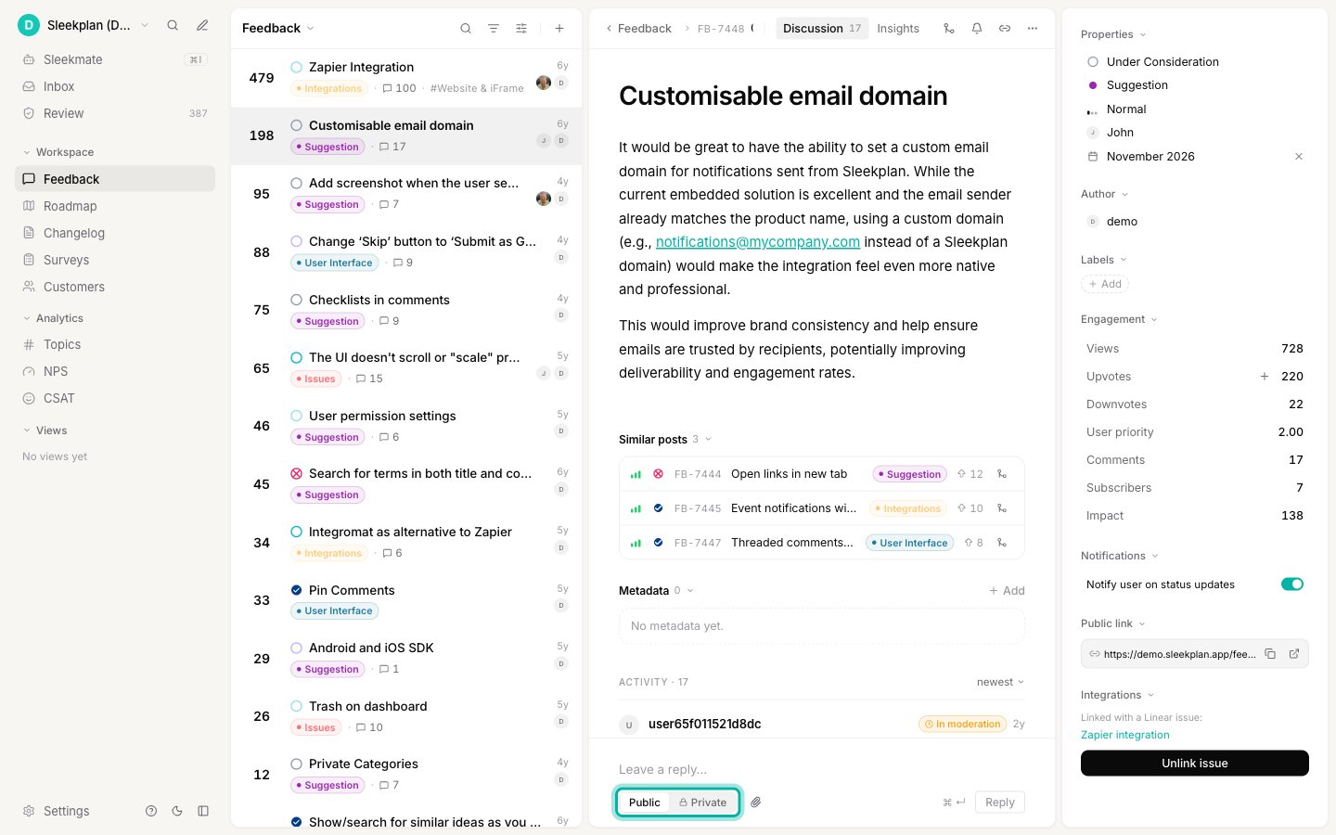Click the Sleekplan workspace avatar logo
The image size is (1336, 835).
pyautogui.click(x=29, y=25)
